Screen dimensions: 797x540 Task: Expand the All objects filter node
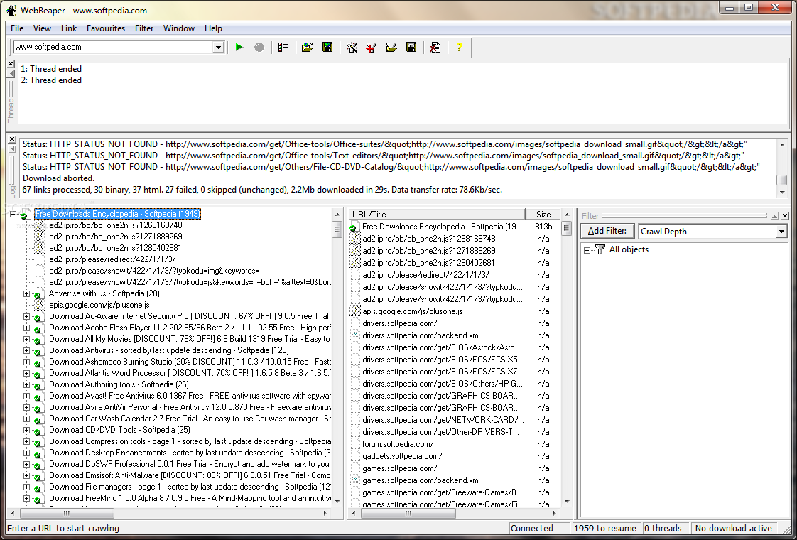coord(587,250)
